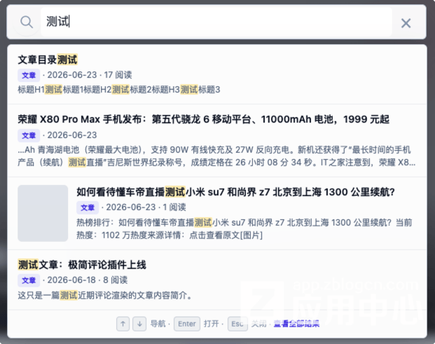The width and height of the screenshot is (435, 344).
Task: Click the excerpt 标题H1测试标题1标题H2测试标题2
Action: (119, 90)
